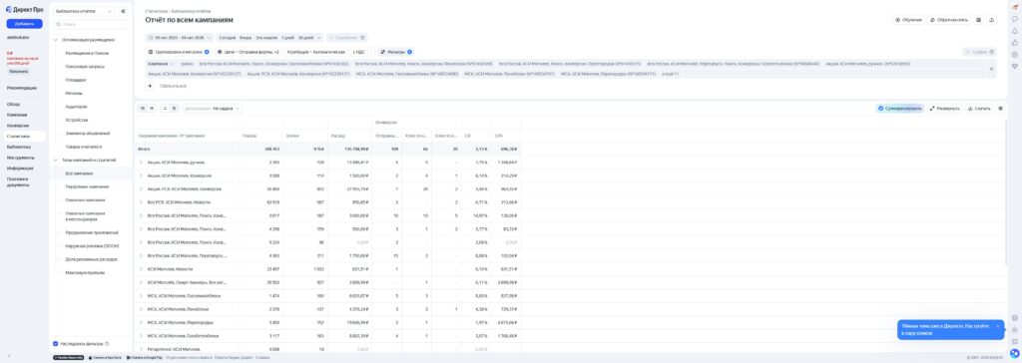Open Обратная связь feedback button
The width and height of the screenshot is (1022, 363).
950,20
